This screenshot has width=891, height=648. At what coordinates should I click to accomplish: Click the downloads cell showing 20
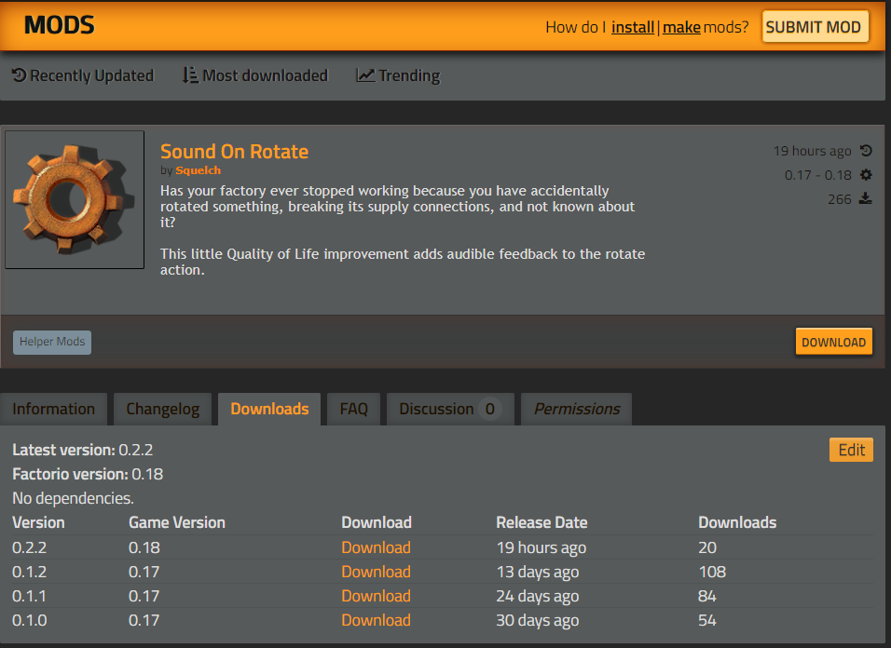(707, 547)
